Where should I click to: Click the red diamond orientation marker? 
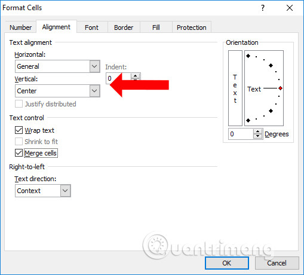[x=280, y=88]
